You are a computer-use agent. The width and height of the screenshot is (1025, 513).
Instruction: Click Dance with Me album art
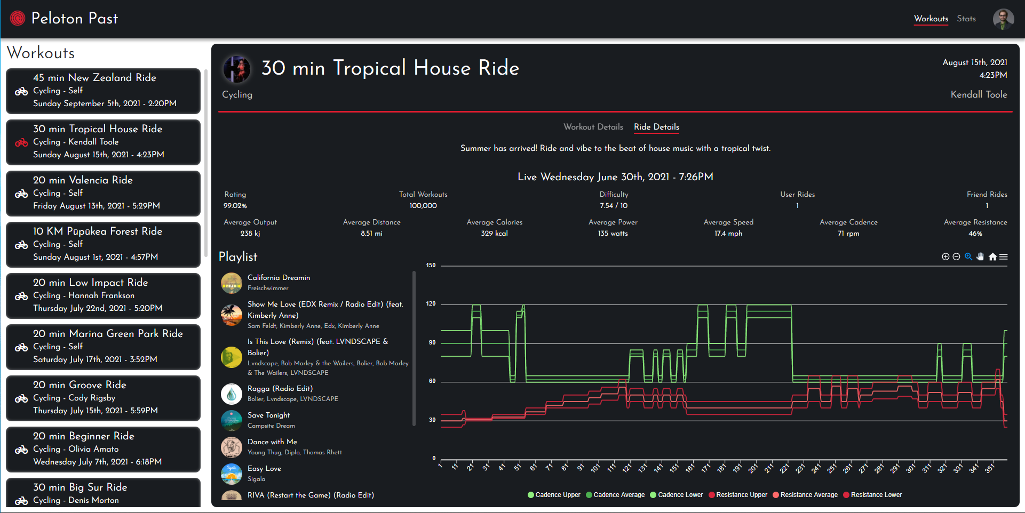[x=232, y=447]
